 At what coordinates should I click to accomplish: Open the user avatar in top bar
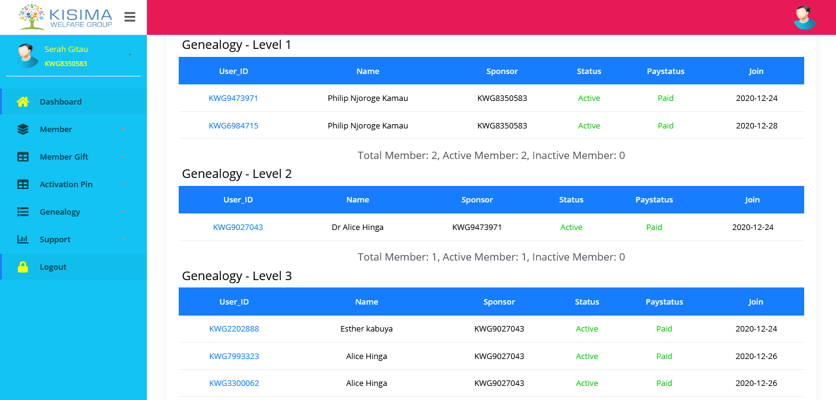point(805,17)
